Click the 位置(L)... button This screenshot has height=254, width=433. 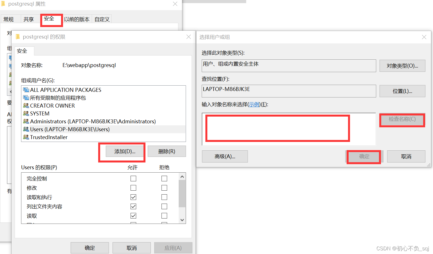(x=402, y=91)
